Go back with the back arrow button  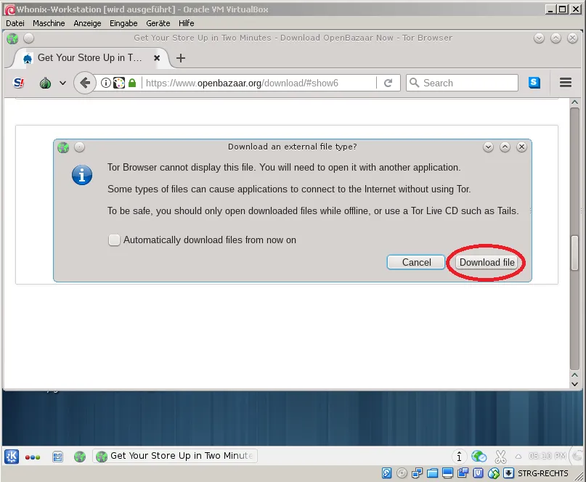[85, 83]
